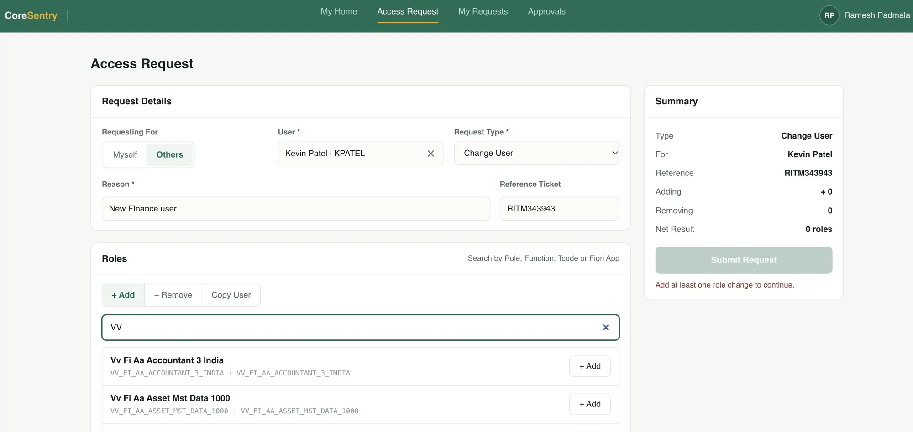Open the My Requests tab
The image size is (913, 432).
click(483, 11)
